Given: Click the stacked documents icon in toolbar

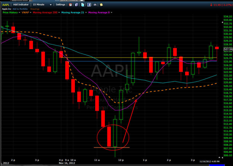Looking at the screenshot, I should [77, 5].
